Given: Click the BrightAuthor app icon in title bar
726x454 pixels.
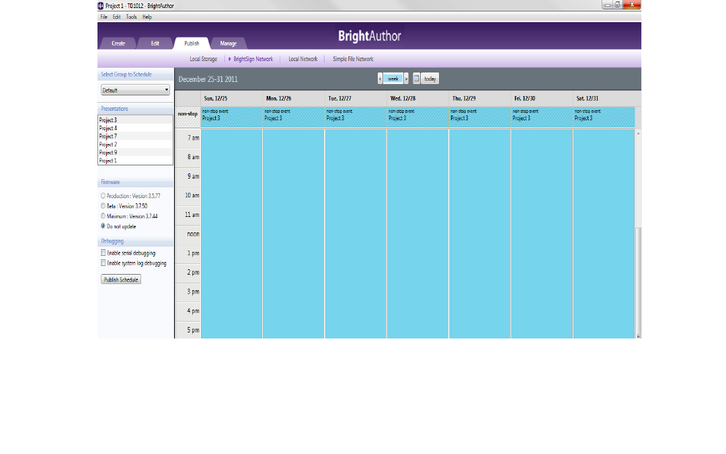Looking at the screenshot, I should [x=100, y=6].
